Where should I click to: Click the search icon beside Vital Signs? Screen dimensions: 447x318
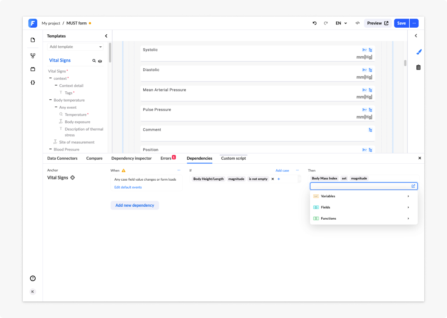click(x=94, y=61)
